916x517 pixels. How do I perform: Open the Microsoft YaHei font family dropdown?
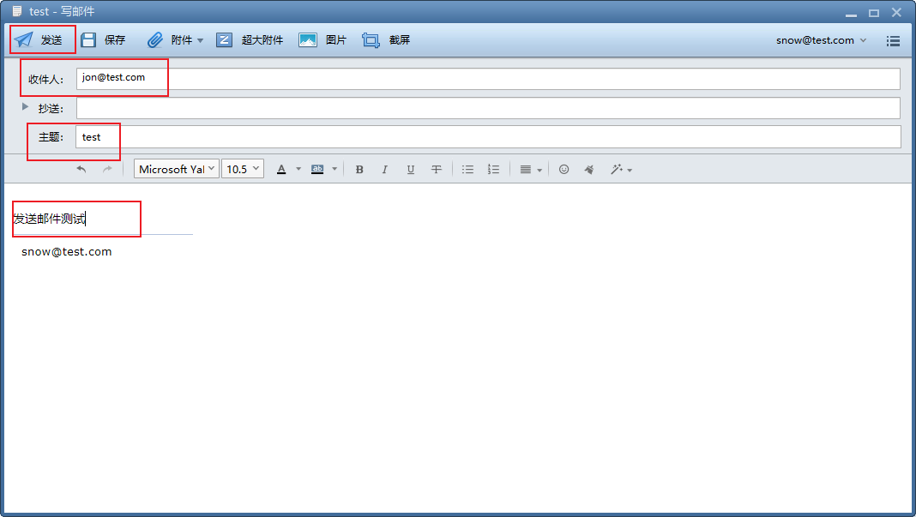tap(177, 169)
